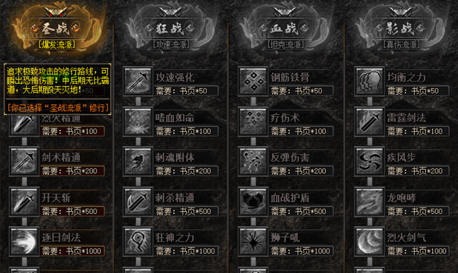Select the 均衡之力 skill icon
This screenshot has height=273, width=458.
click(369, 81)
